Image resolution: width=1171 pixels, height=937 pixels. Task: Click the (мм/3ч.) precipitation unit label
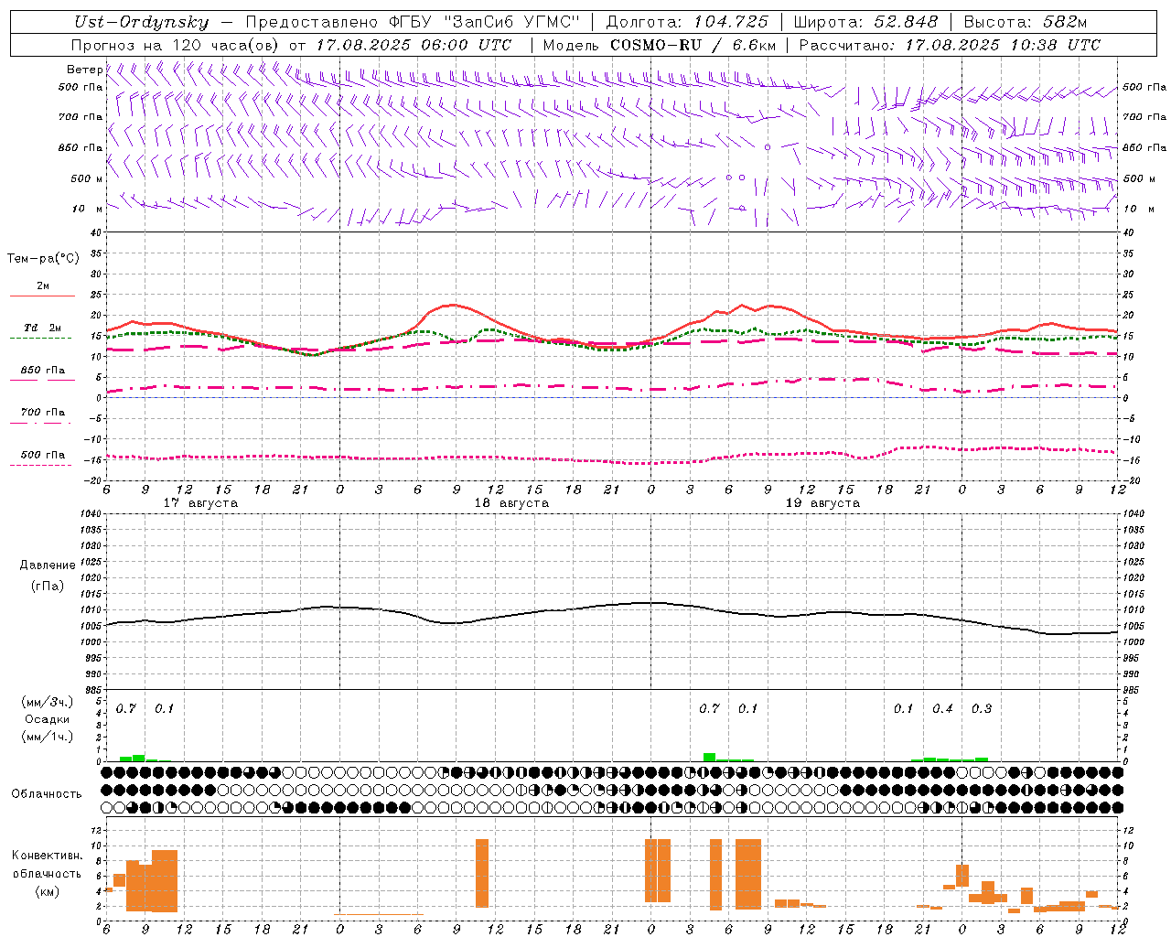click(48, 703)
